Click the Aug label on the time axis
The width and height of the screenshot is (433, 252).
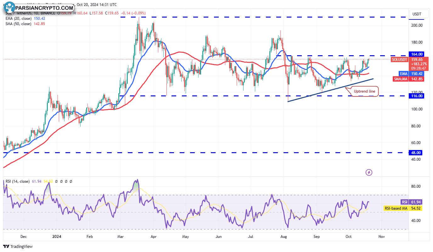284,236
